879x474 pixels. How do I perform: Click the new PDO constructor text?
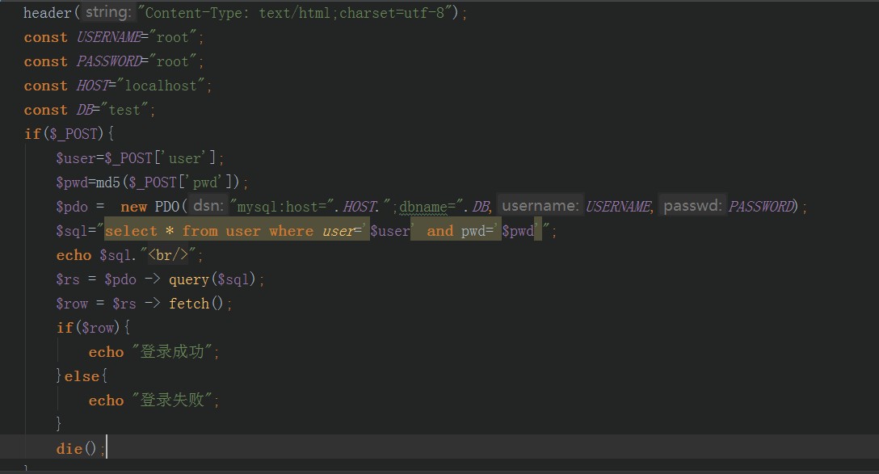pyautogui.click(x=149, y=207)
